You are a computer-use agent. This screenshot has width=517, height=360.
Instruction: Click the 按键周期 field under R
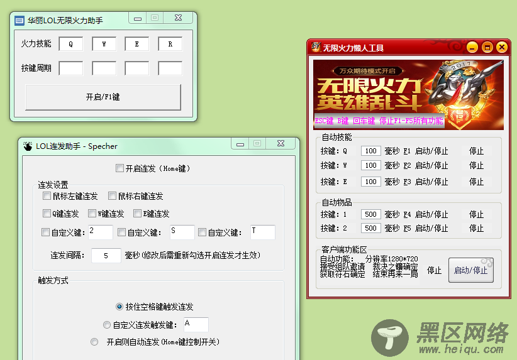[x=170, y=68]
